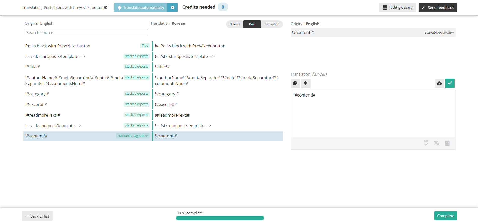Select source row '!#title!#'

(87, 67)
